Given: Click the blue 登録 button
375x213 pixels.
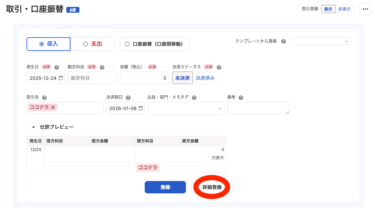Looking at the screenshot, I should [165, 187].
